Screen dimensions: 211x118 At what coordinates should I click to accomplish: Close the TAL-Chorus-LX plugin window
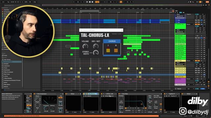[x=122, y=30]
